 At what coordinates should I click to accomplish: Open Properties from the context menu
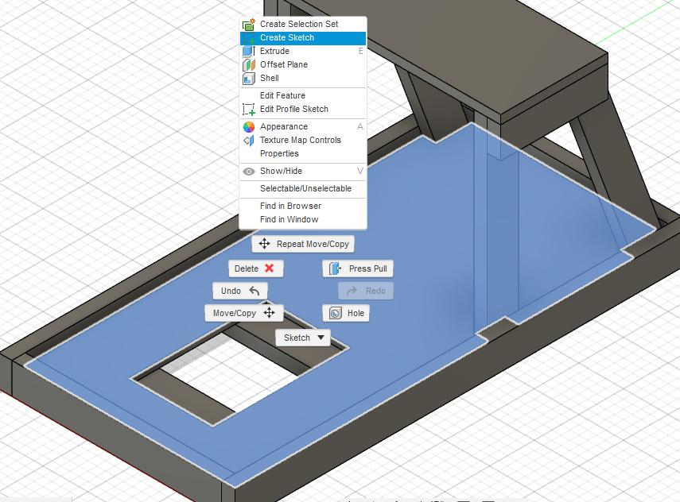point(280,153)
